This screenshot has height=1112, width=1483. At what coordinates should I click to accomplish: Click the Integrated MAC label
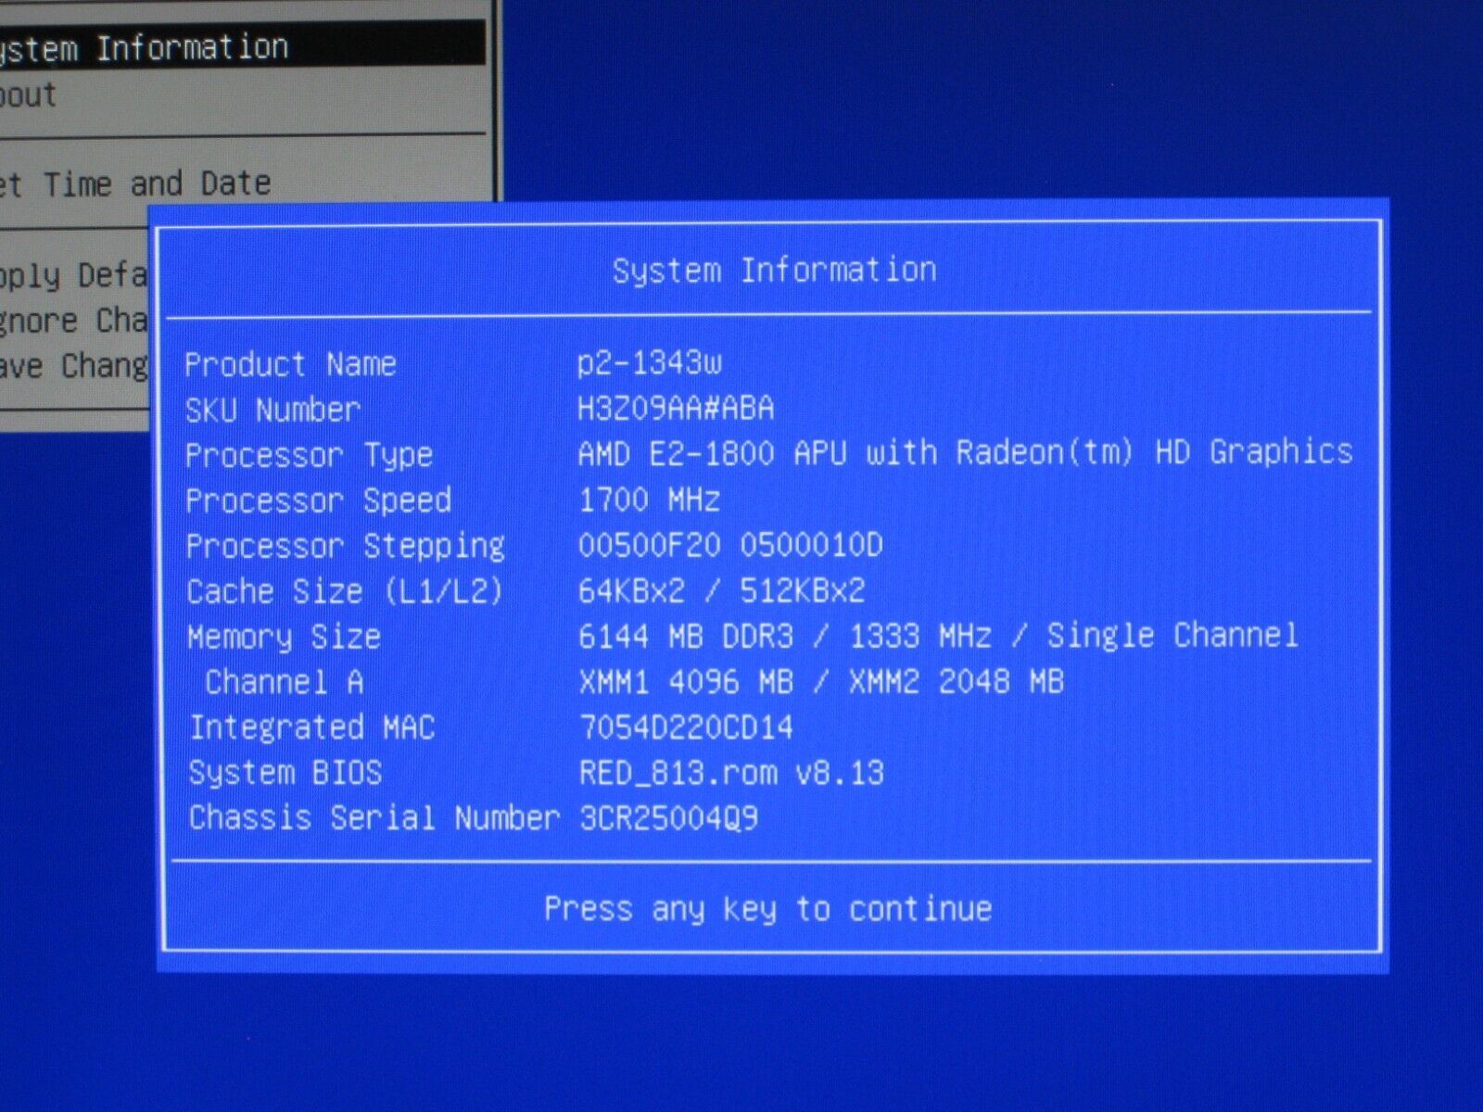pos(311,727)
